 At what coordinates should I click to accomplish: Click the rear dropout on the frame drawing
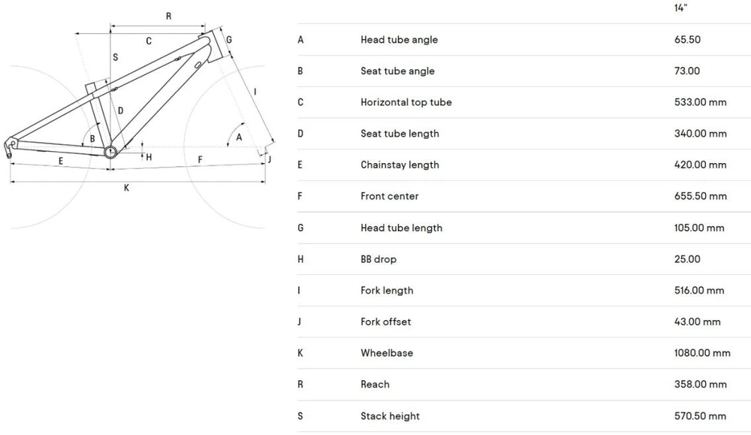[10, 146]
